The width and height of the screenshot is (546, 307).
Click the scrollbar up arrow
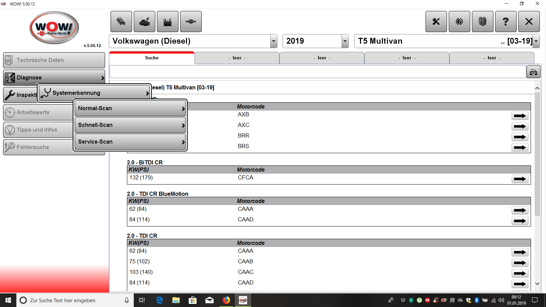[x=537, y=88]
